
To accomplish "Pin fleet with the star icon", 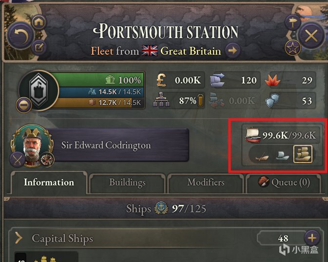I will coord(292,48).
